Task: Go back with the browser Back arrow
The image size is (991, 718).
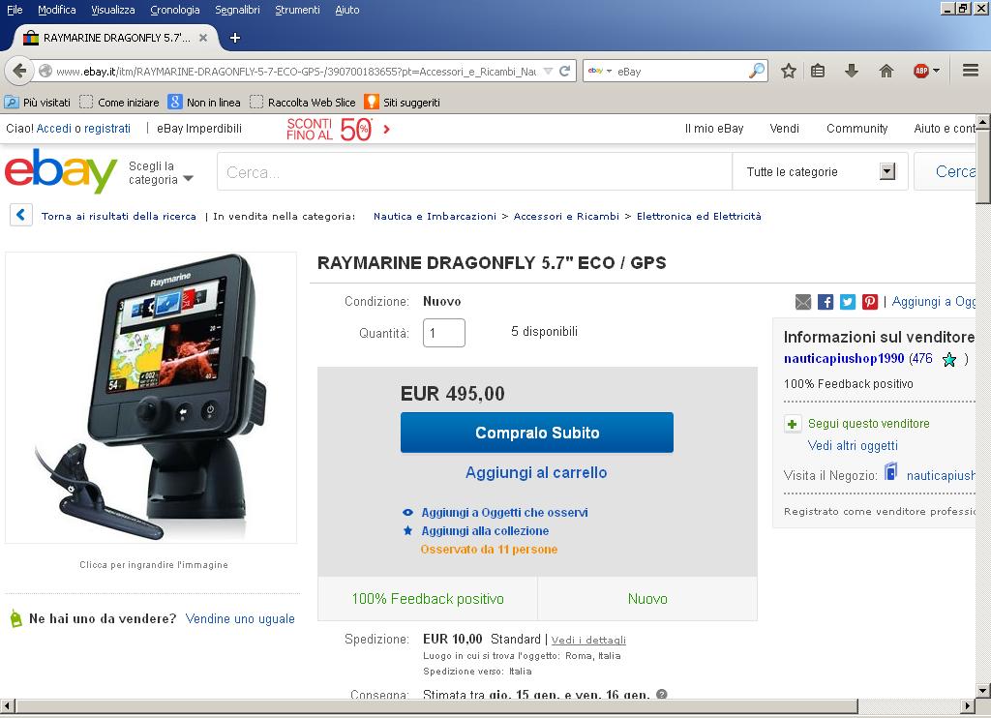Action: [x=19, y=71]
